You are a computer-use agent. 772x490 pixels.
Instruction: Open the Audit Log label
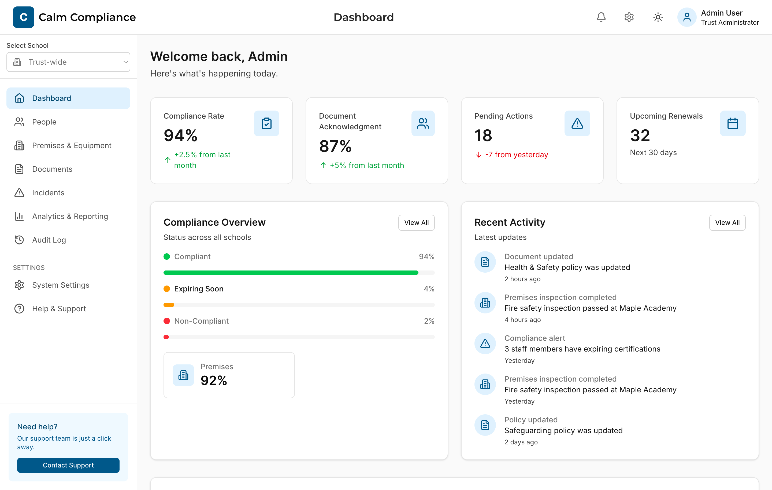point(49,240)
